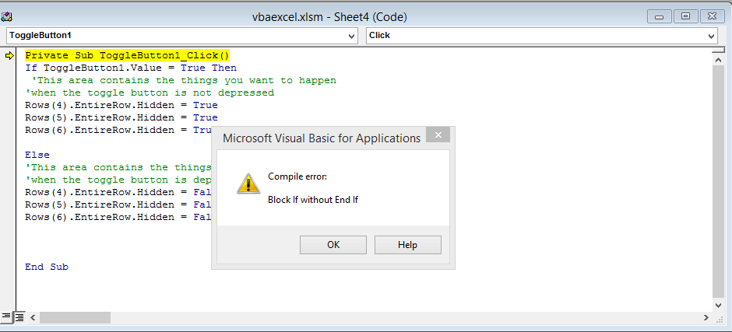
Task: Click the horizontal scrollbar left arrow
Action: point(33,317)
